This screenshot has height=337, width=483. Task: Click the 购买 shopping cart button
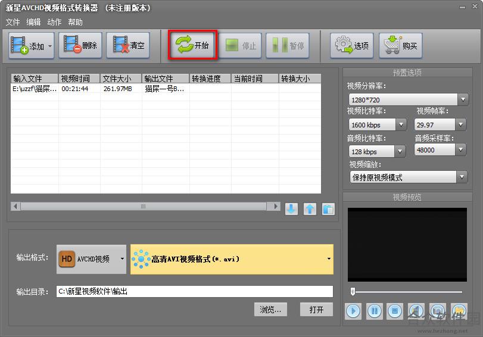[x=400, y=46]
